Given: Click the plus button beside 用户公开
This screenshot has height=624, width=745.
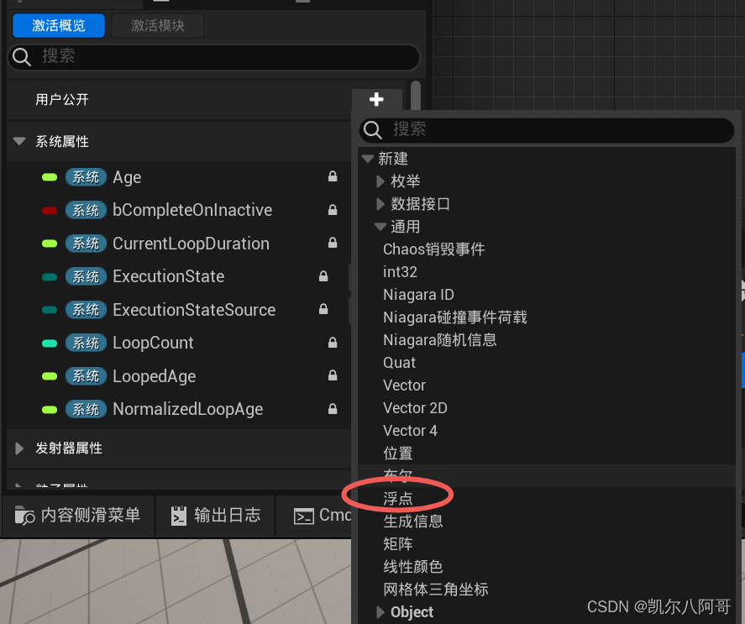Looking at the screenshot, I should (377, 99).
